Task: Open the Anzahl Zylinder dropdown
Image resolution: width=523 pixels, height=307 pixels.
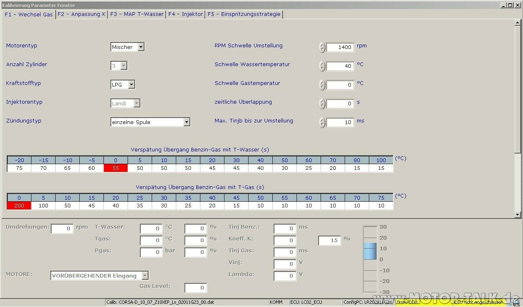Action: coord(119,66)
